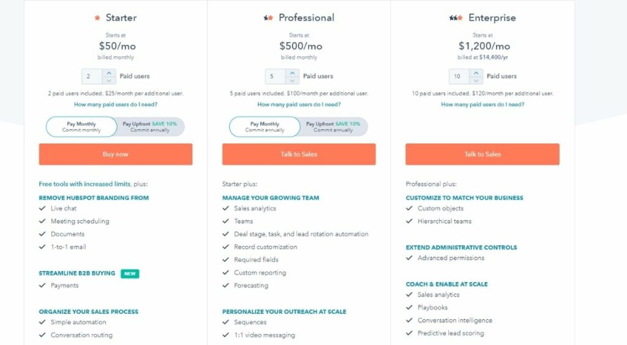
Task: Click the Enterprise plan triple-star icon
Action: tap(456, 18)
